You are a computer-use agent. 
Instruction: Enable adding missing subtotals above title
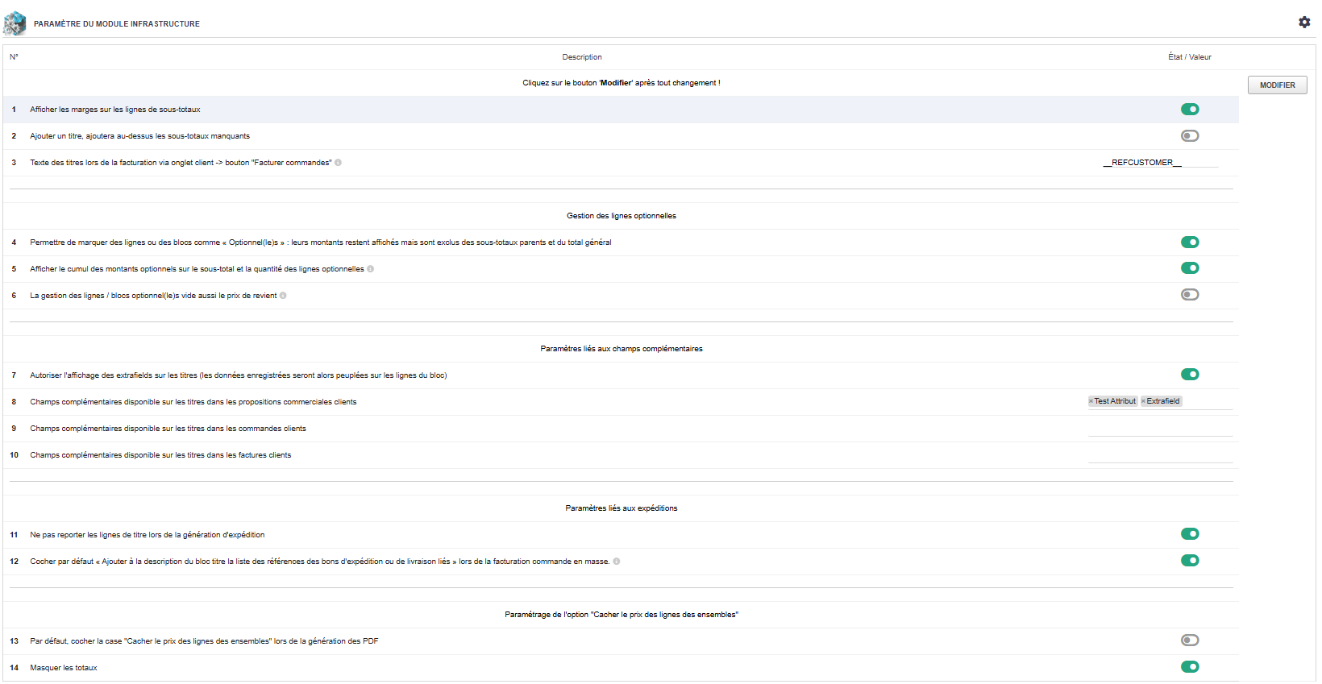click(1190, 136)
